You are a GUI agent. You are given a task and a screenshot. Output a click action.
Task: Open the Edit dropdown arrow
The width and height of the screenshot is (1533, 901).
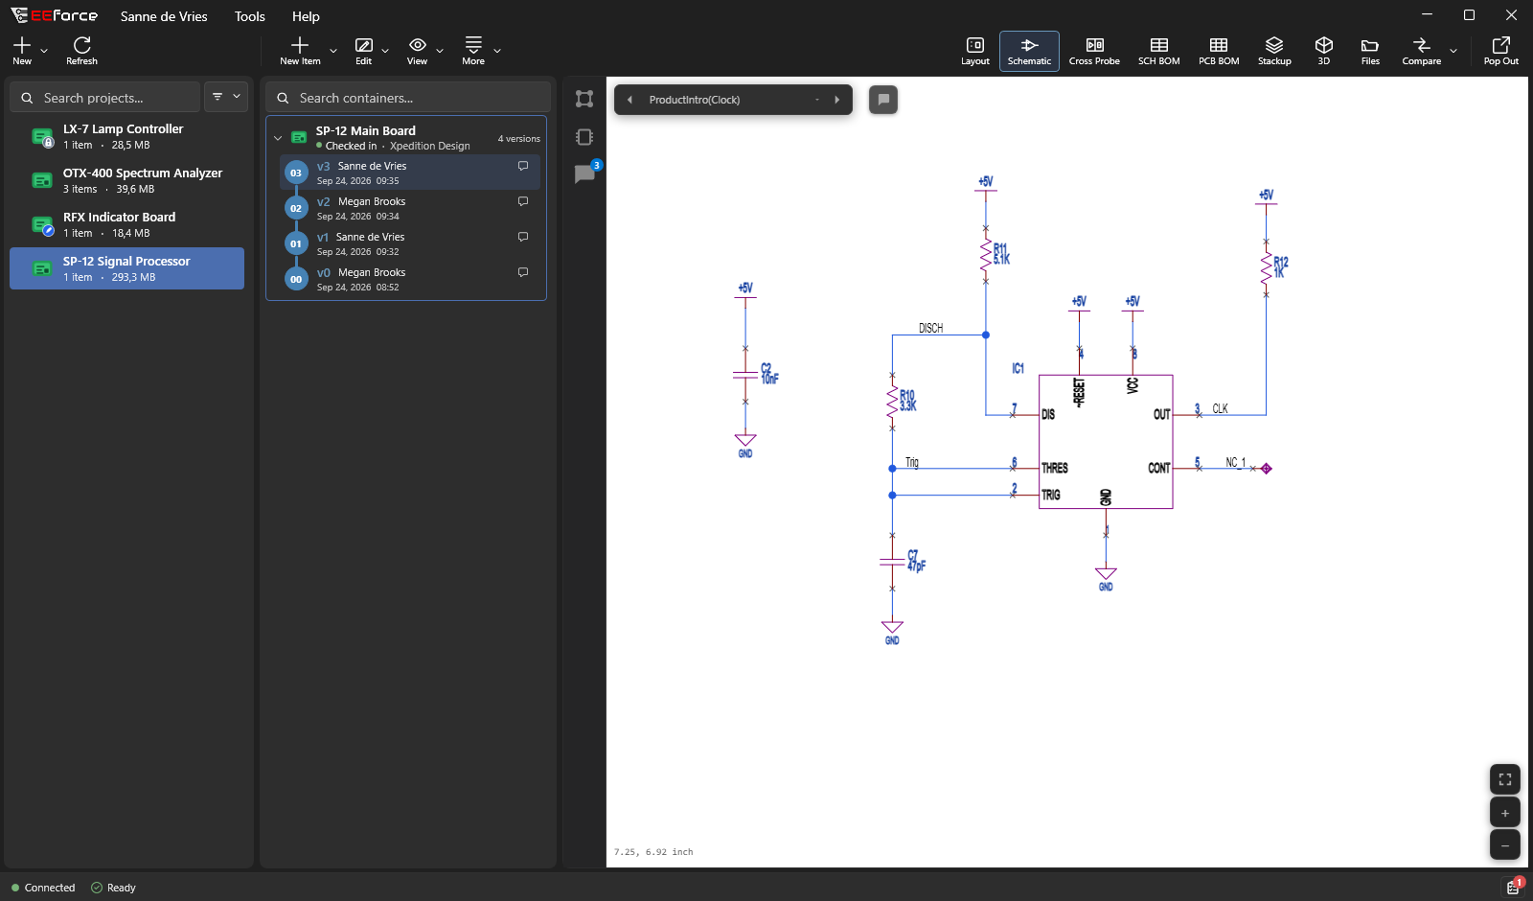click(385, 51)
